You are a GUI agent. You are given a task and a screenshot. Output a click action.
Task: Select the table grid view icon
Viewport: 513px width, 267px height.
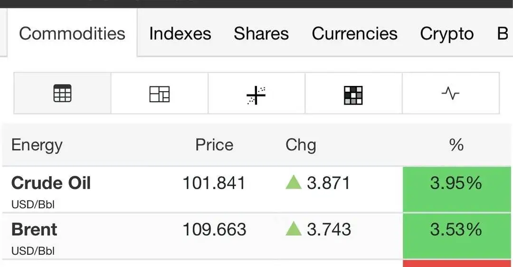coord(62,93)
